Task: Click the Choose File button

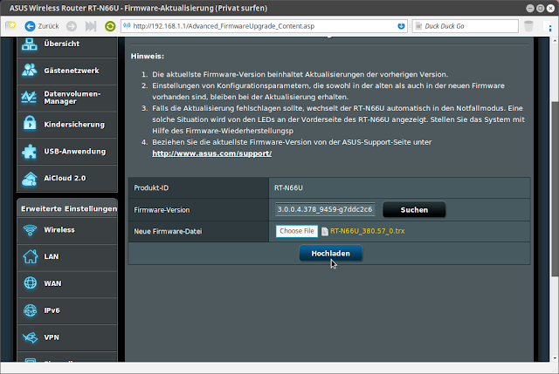Action: coord(297,231)
